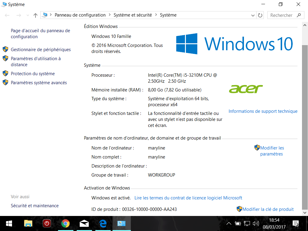Image resolution: width=308 pixels, height=231 pixels.
Task: Click the battery power tray icon
Action: point(238,223)
